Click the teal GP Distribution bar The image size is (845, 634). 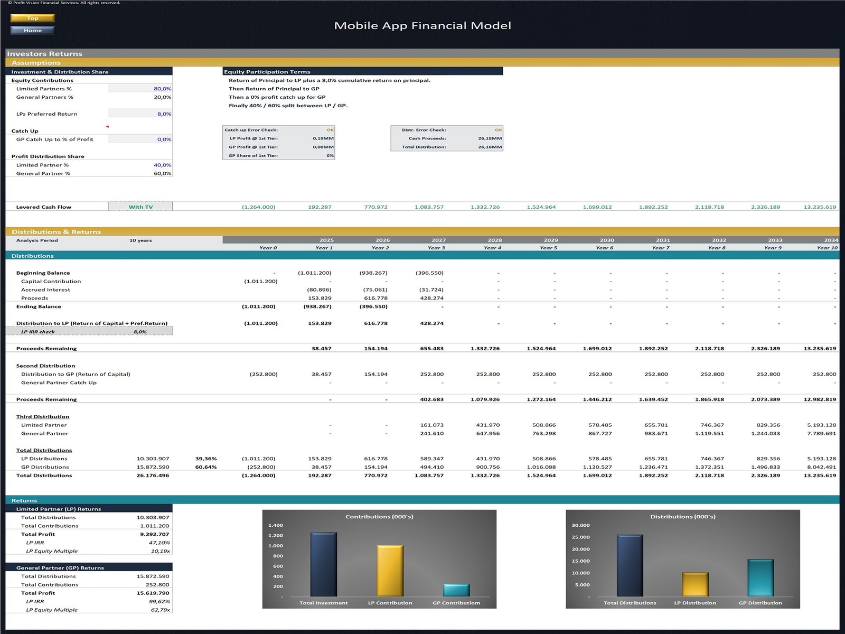click(760, 578)
